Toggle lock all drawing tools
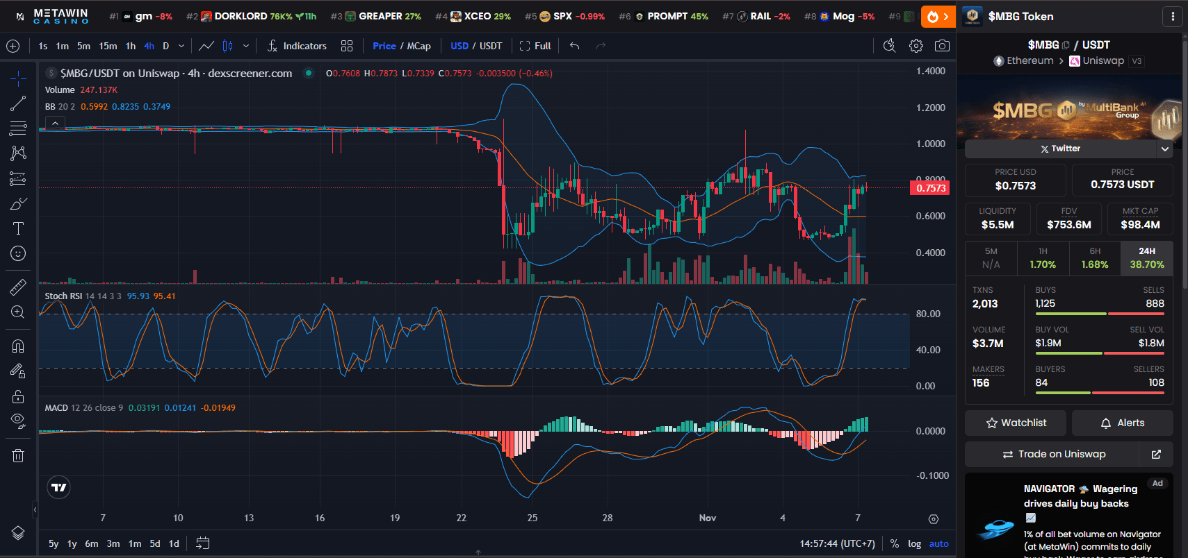 pos(18,396)
